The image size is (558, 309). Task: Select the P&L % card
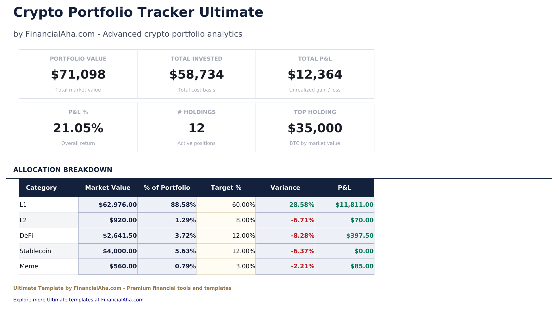[78, 127]
